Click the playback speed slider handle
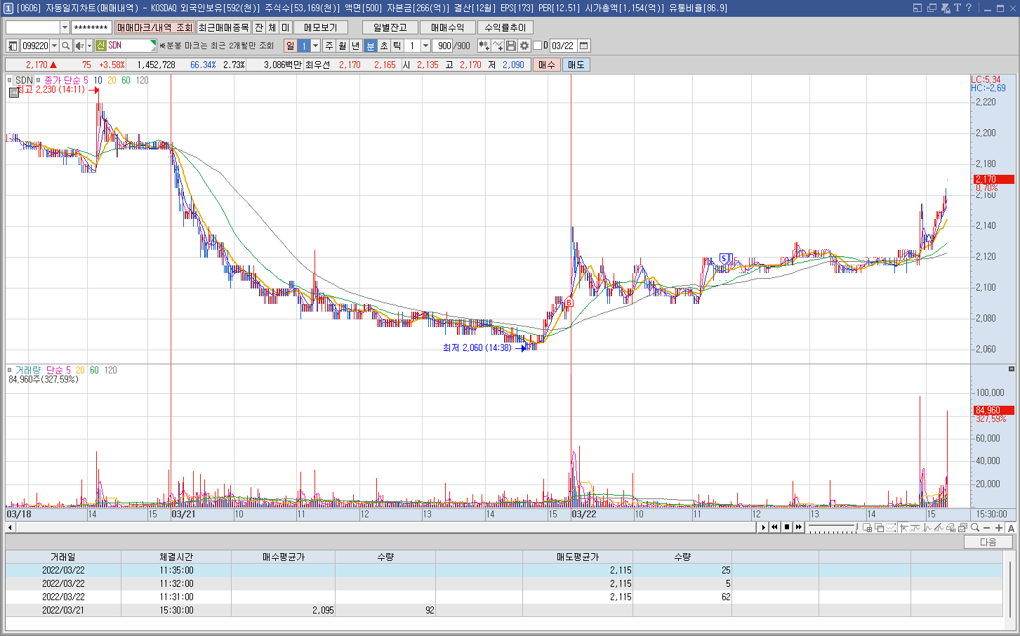Screen dimensions: 1020x636 coord(856,526)
